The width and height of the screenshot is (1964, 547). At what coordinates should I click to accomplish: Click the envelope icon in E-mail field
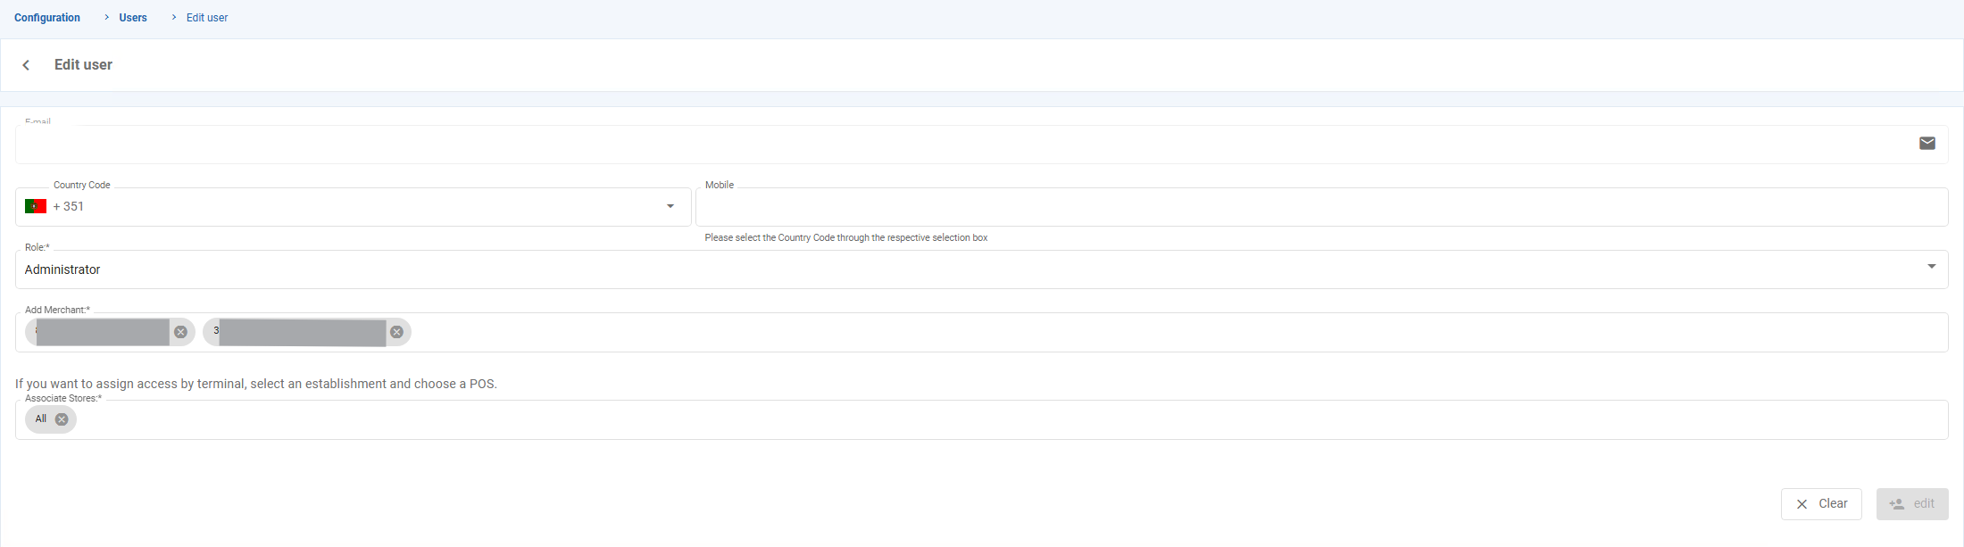click(x=1927, y=144)
